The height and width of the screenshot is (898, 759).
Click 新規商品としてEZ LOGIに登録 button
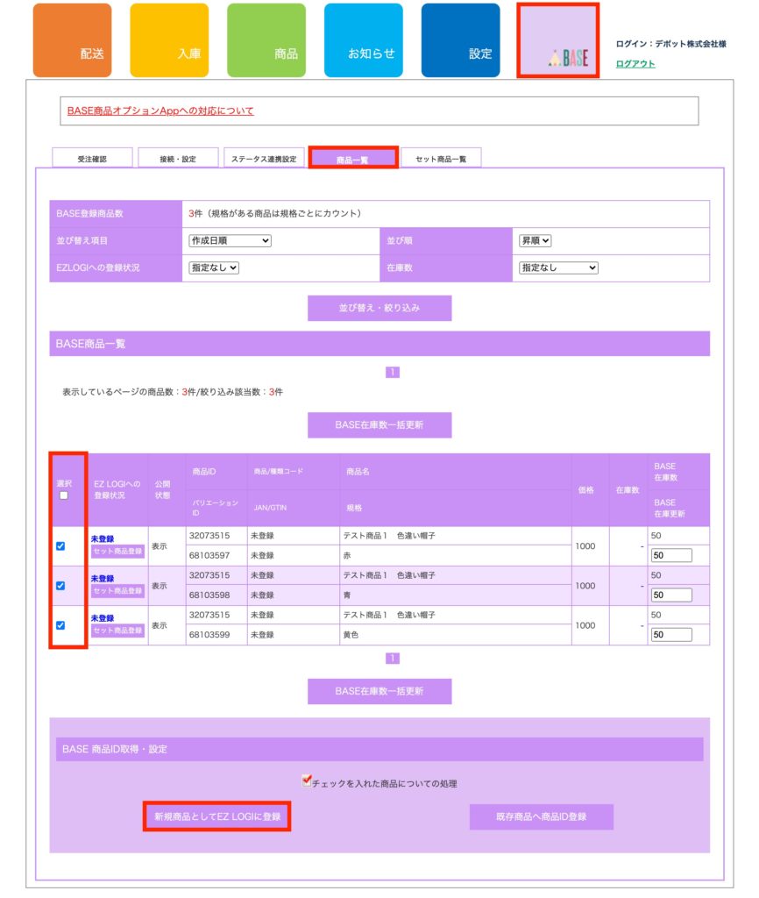click(x=216, y=816)
